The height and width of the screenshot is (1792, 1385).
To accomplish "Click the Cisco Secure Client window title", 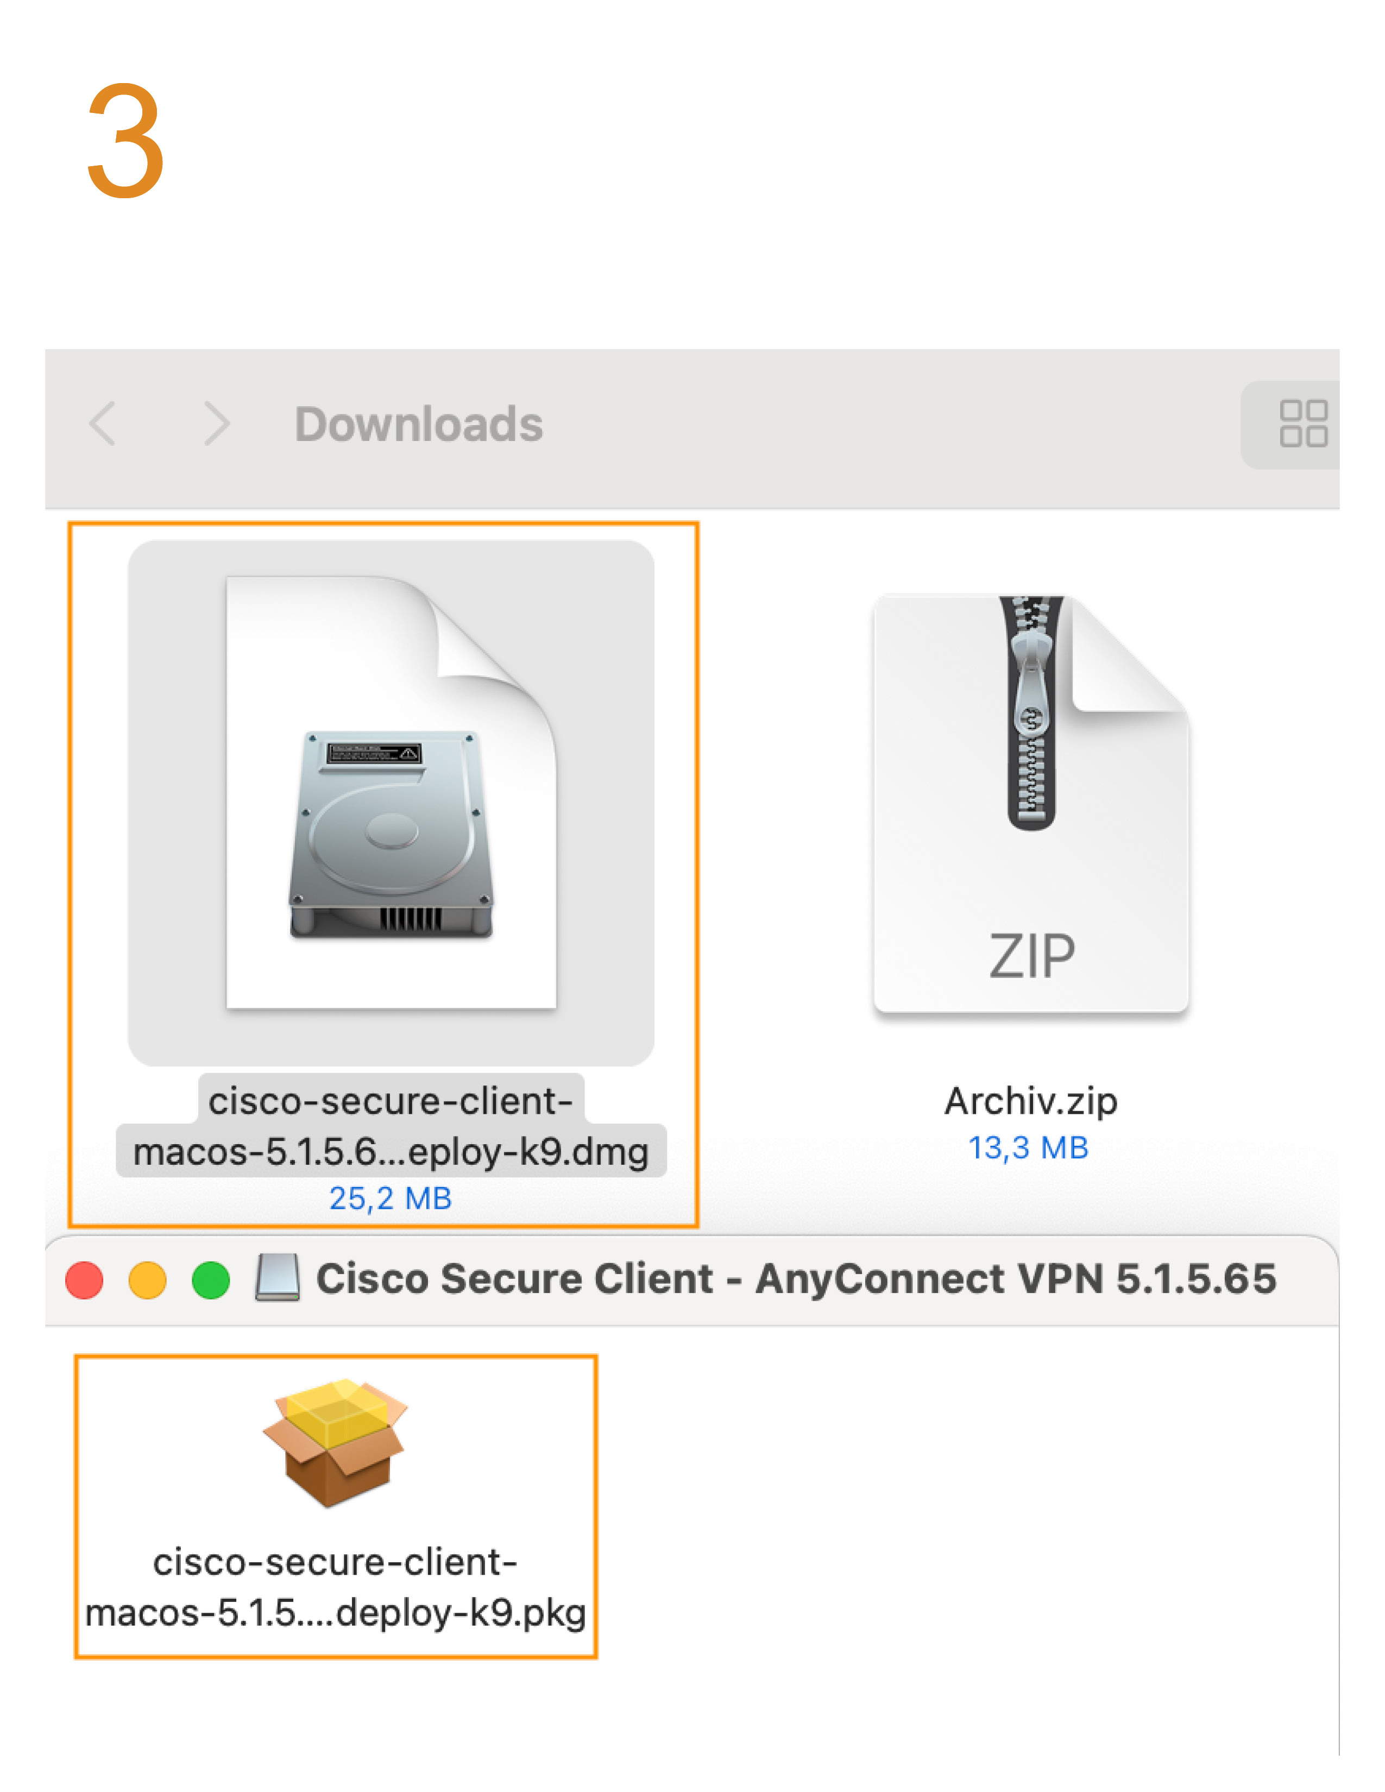I will [796, 1278].
